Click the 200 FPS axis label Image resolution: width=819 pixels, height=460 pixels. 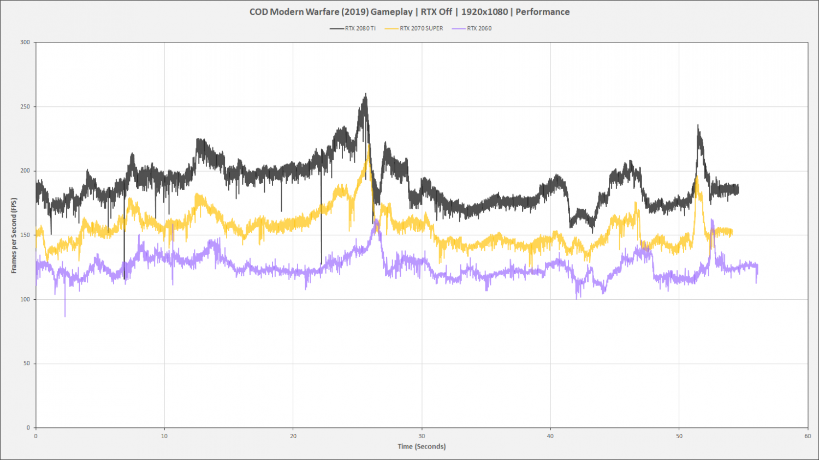click(x=25, y=171)
